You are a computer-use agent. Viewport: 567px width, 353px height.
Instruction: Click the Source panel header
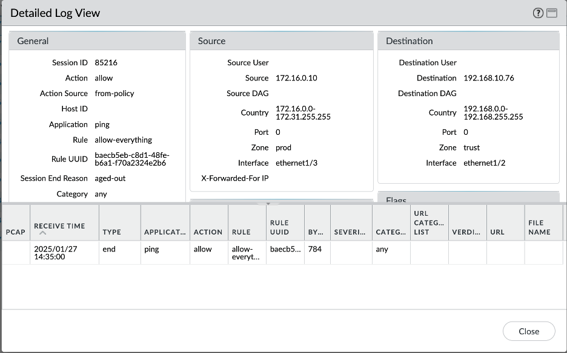pyautogui.click(x=281, y=40)
